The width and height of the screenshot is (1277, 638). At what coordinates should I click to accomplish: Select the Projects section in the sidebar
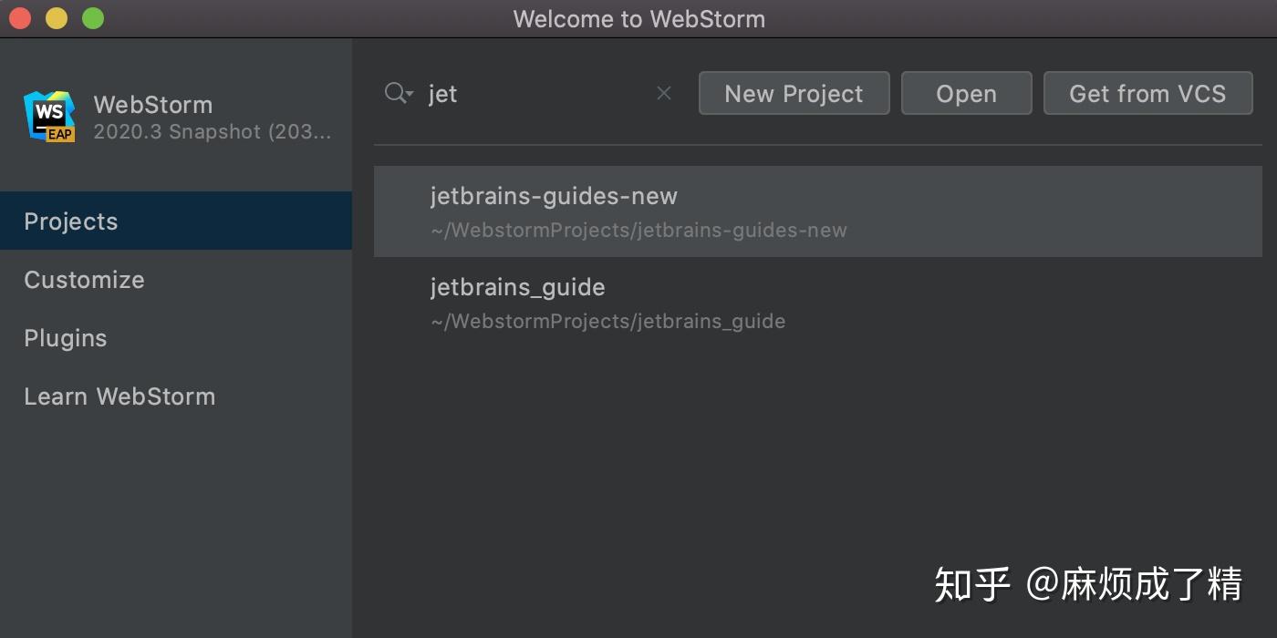[x=70, y=221]
